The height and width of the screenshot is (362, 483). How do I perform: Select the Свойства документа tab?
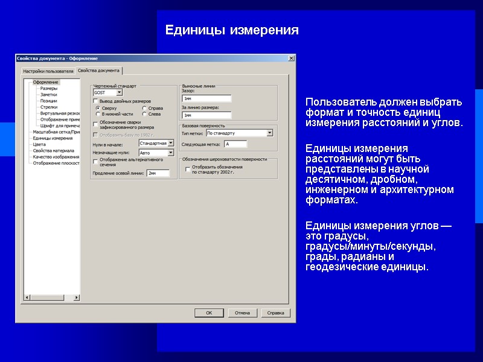point(100,69)
